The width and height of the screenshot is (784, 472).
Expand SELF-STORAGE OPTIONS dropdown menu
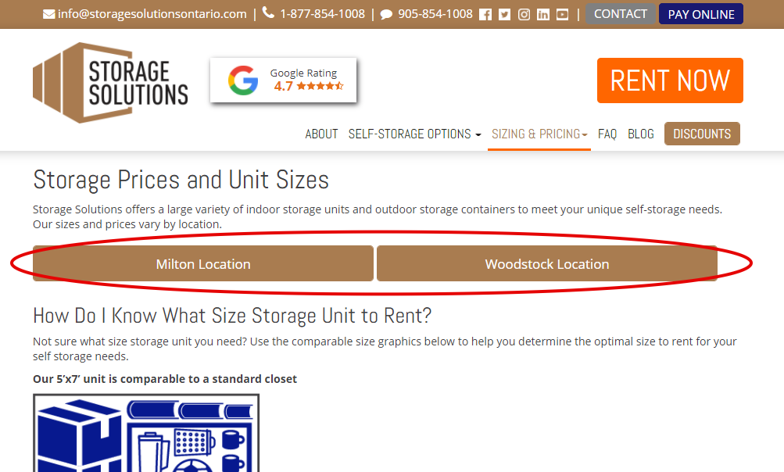pyautogui.click(x=414, y=134)
